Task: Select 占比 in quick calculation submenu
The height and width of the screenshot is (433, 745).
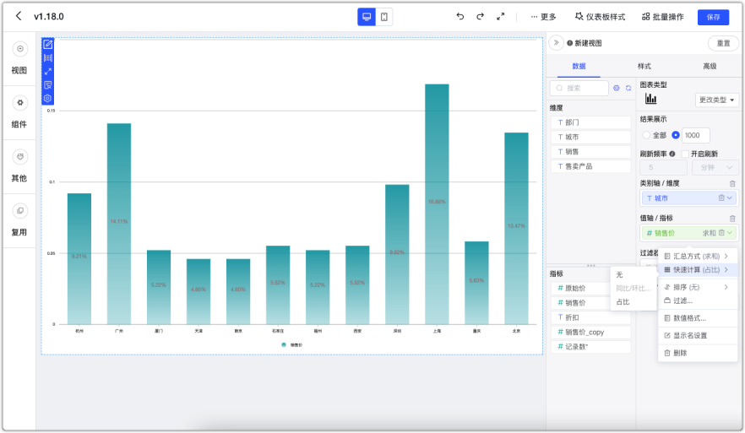Action: click(634, 302)
